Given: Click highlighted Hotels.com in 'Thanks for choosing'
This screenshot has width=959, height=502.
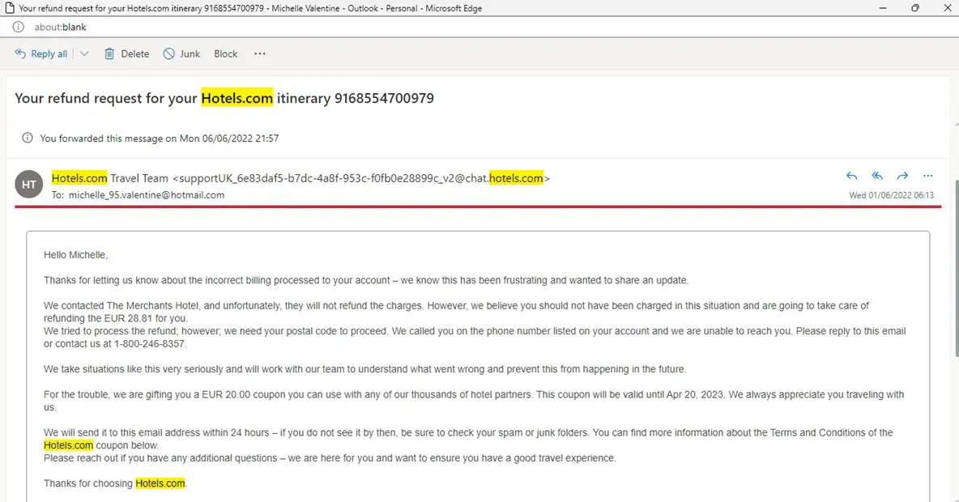Looking at the screenshot, I should (x=160, y=483).
